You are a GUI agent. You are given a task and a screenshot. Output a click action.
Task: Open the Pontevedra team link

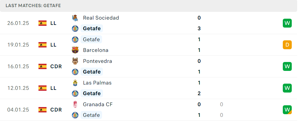pyautogui.click(x=98, y=61)
